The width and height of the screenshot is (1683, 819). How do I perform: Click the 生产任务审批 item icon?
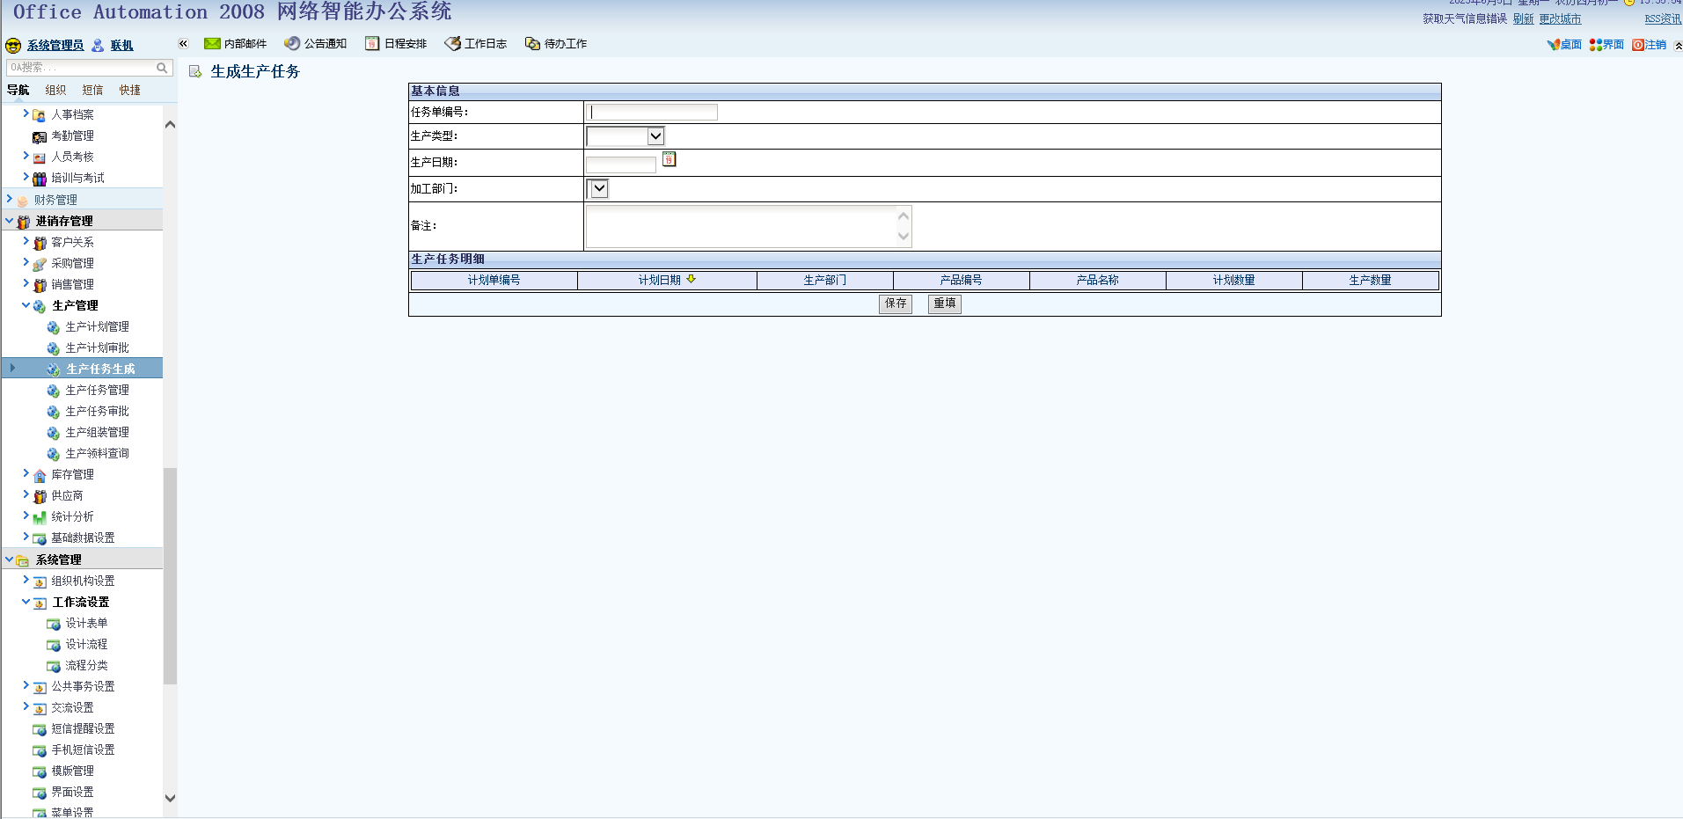coord(53,412)
